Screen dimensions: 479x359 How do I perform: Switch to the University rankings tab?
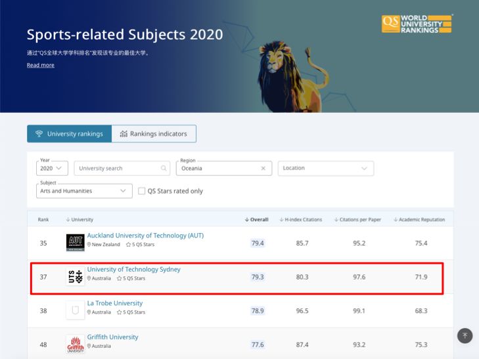tap(70, 134)
